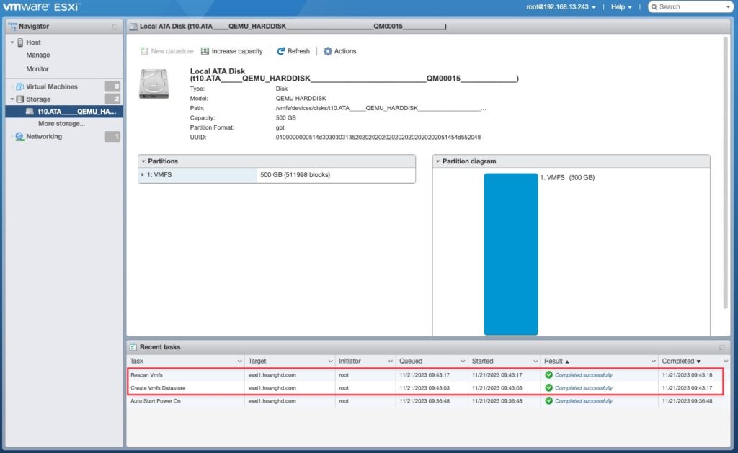Viewport: 738px width, 453px height.
Task: Open the Help dropdown menu
Action: tap(621, 7)
